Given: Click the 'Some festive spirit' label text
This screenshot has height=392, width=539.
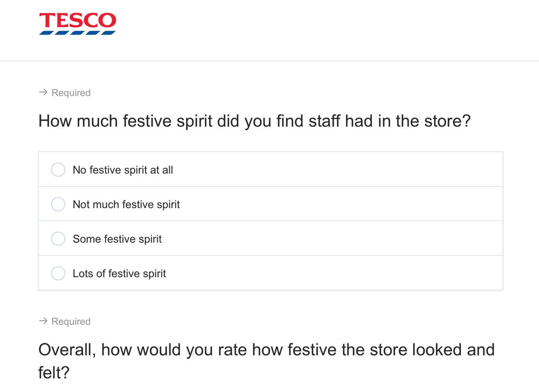Looking at the screenshot, I should 117,239.
